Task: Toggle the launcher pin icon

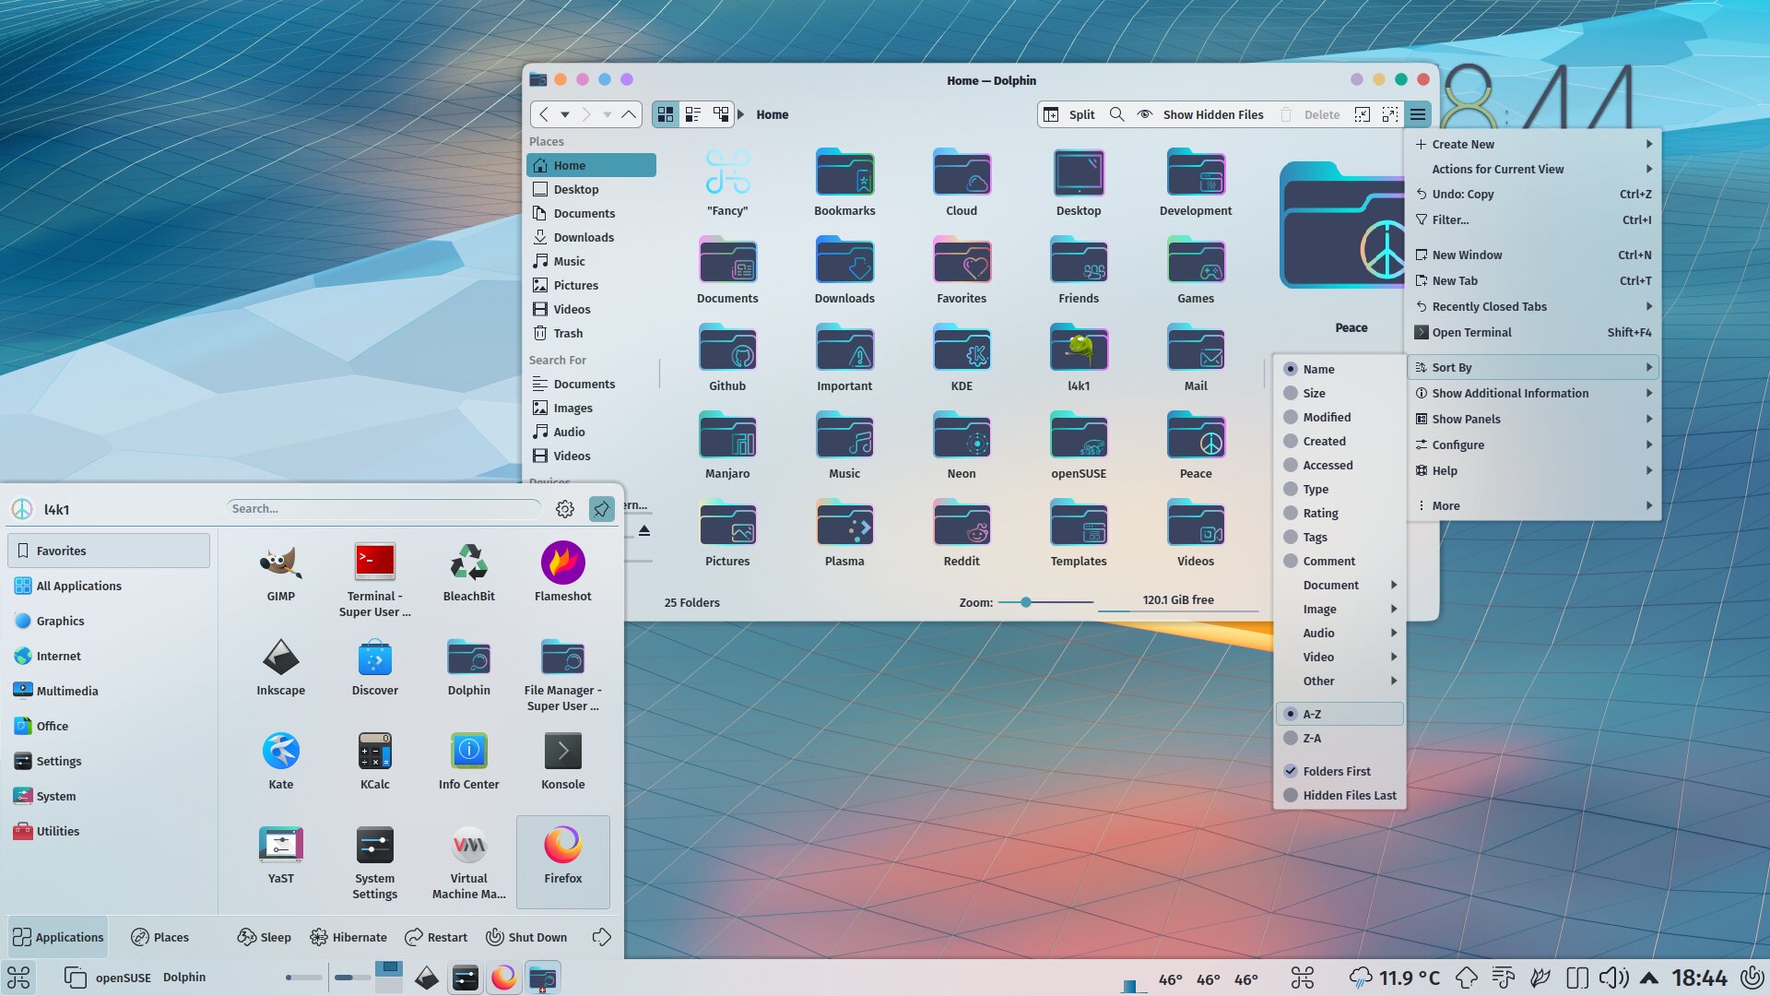Action: tap(601, 509)
